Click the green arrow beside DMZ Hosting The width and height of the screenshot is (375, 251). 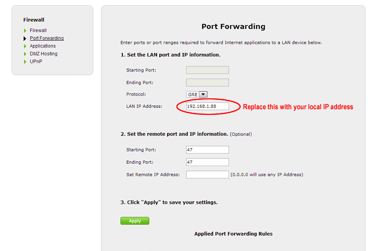[25, 54]
